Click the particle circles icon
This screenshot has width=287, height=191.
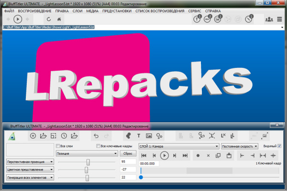(159, 136)
